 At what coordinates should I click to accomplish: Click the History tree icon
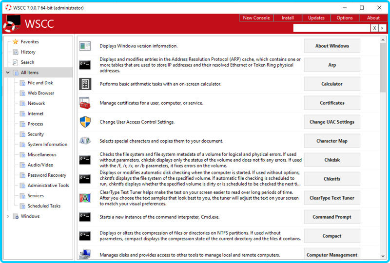pos(16,52)
